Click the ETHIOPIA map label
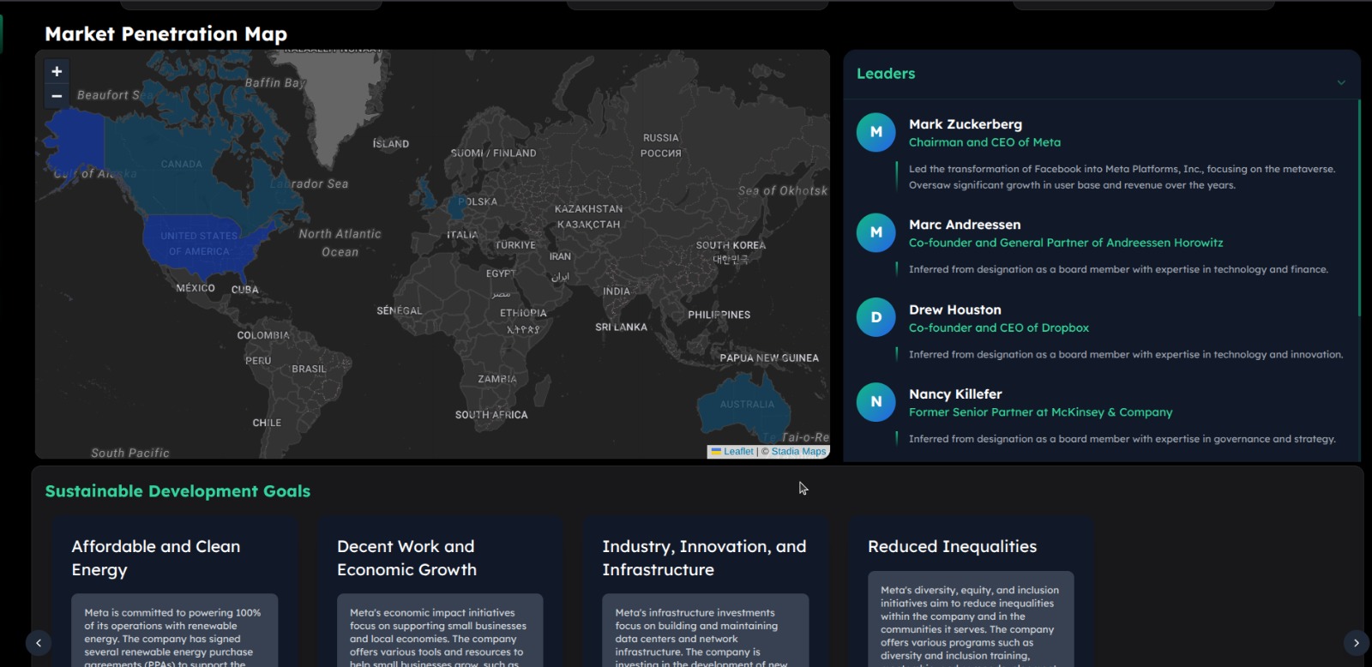The image size is (1372, 667). click(x=523, y=314)
